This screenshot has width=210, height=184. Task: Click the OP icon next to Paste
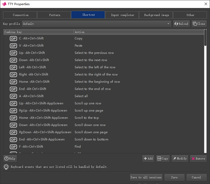(13, 46)
